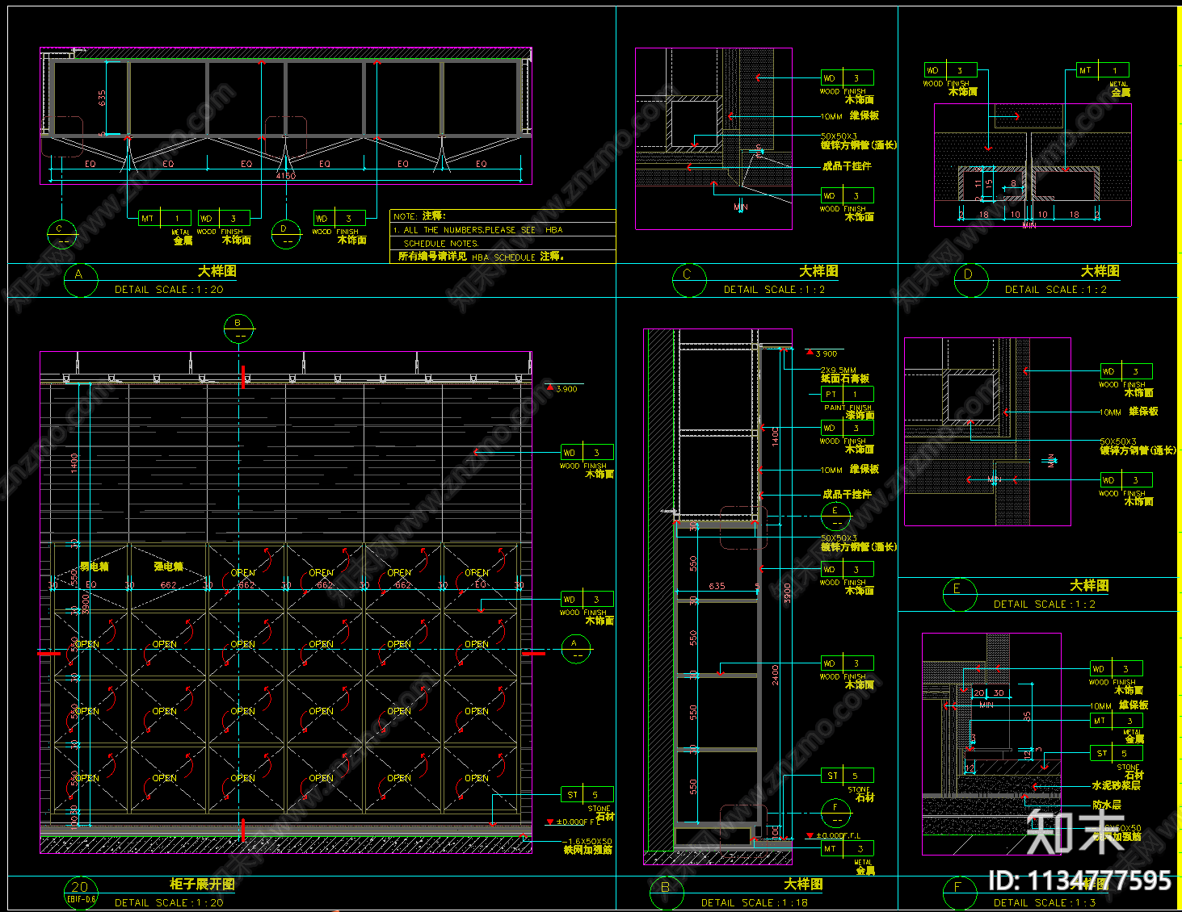Select '1.6X50X50 铁网加强筋' label below the elevation

pos(588,846)
